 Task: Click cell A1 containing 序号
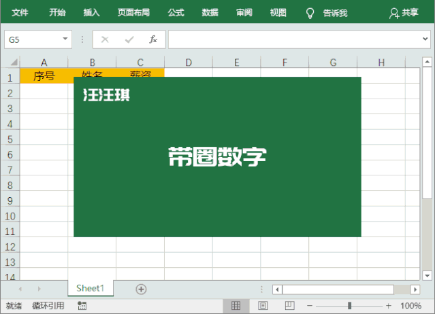(44, 76)
